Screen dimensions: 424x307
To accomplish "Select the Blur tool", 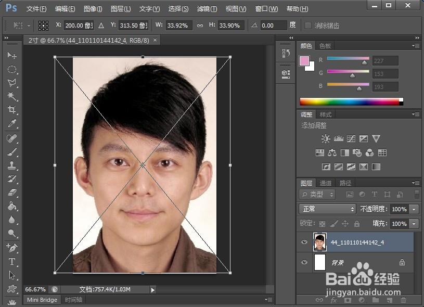I will click(x=12, y=220).
